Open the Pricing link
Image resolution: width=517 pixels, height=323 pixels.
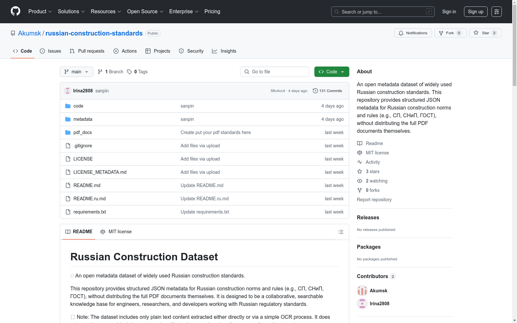click(x=212, y=11)
